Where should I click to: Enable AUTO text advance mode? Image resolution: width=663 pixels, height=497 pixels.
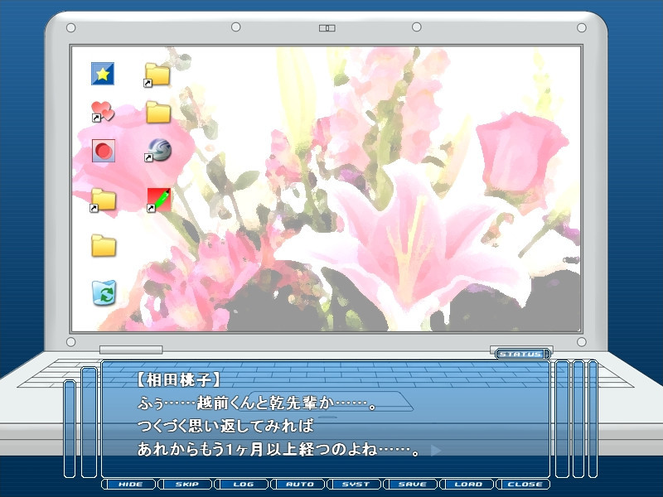point(299,485)
